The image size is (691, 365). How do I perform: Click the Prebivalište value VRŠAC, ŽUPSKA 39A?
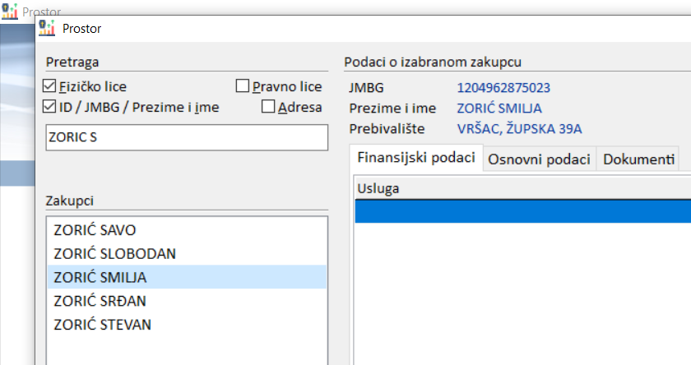[519, 128]
